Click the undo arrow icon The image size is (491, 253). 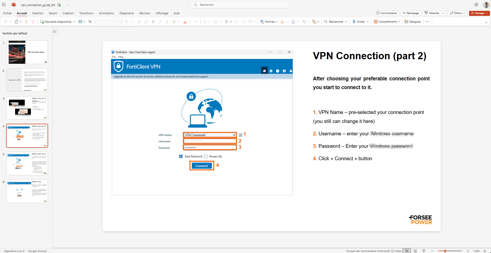point(5,22)
